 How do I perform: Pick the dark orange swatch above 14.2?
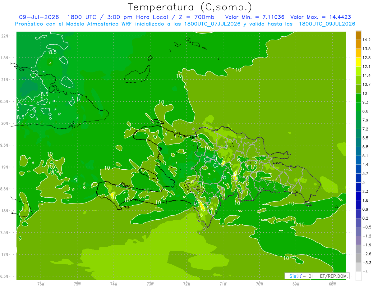pyautogui.click(x=358, y=35)
